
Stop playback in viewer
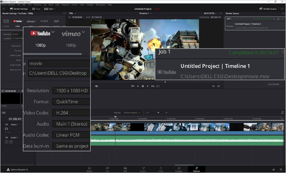coord(143,86)
